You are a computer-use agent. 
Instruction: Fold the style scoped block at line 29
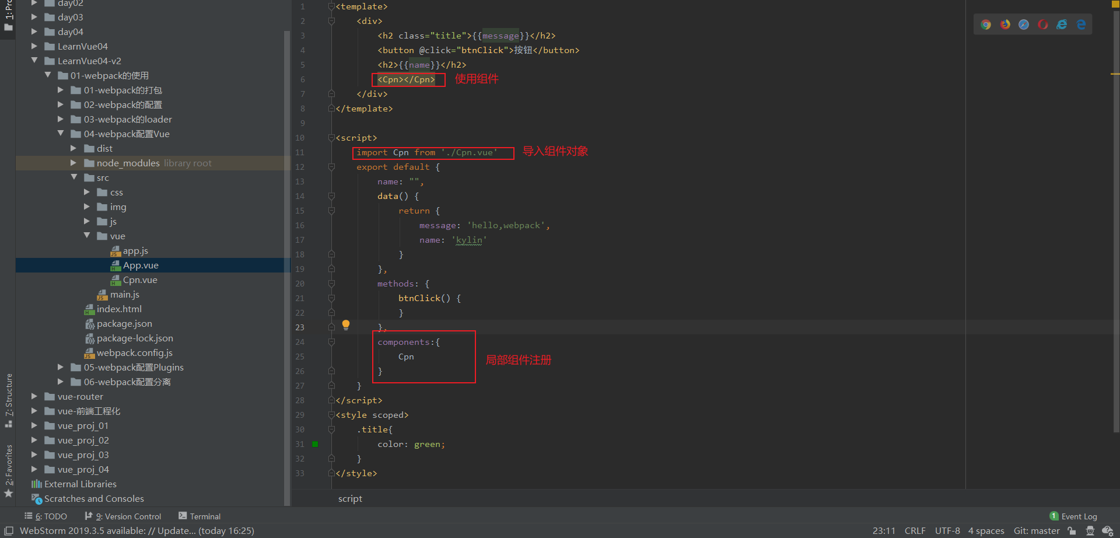tap(331, 415)
